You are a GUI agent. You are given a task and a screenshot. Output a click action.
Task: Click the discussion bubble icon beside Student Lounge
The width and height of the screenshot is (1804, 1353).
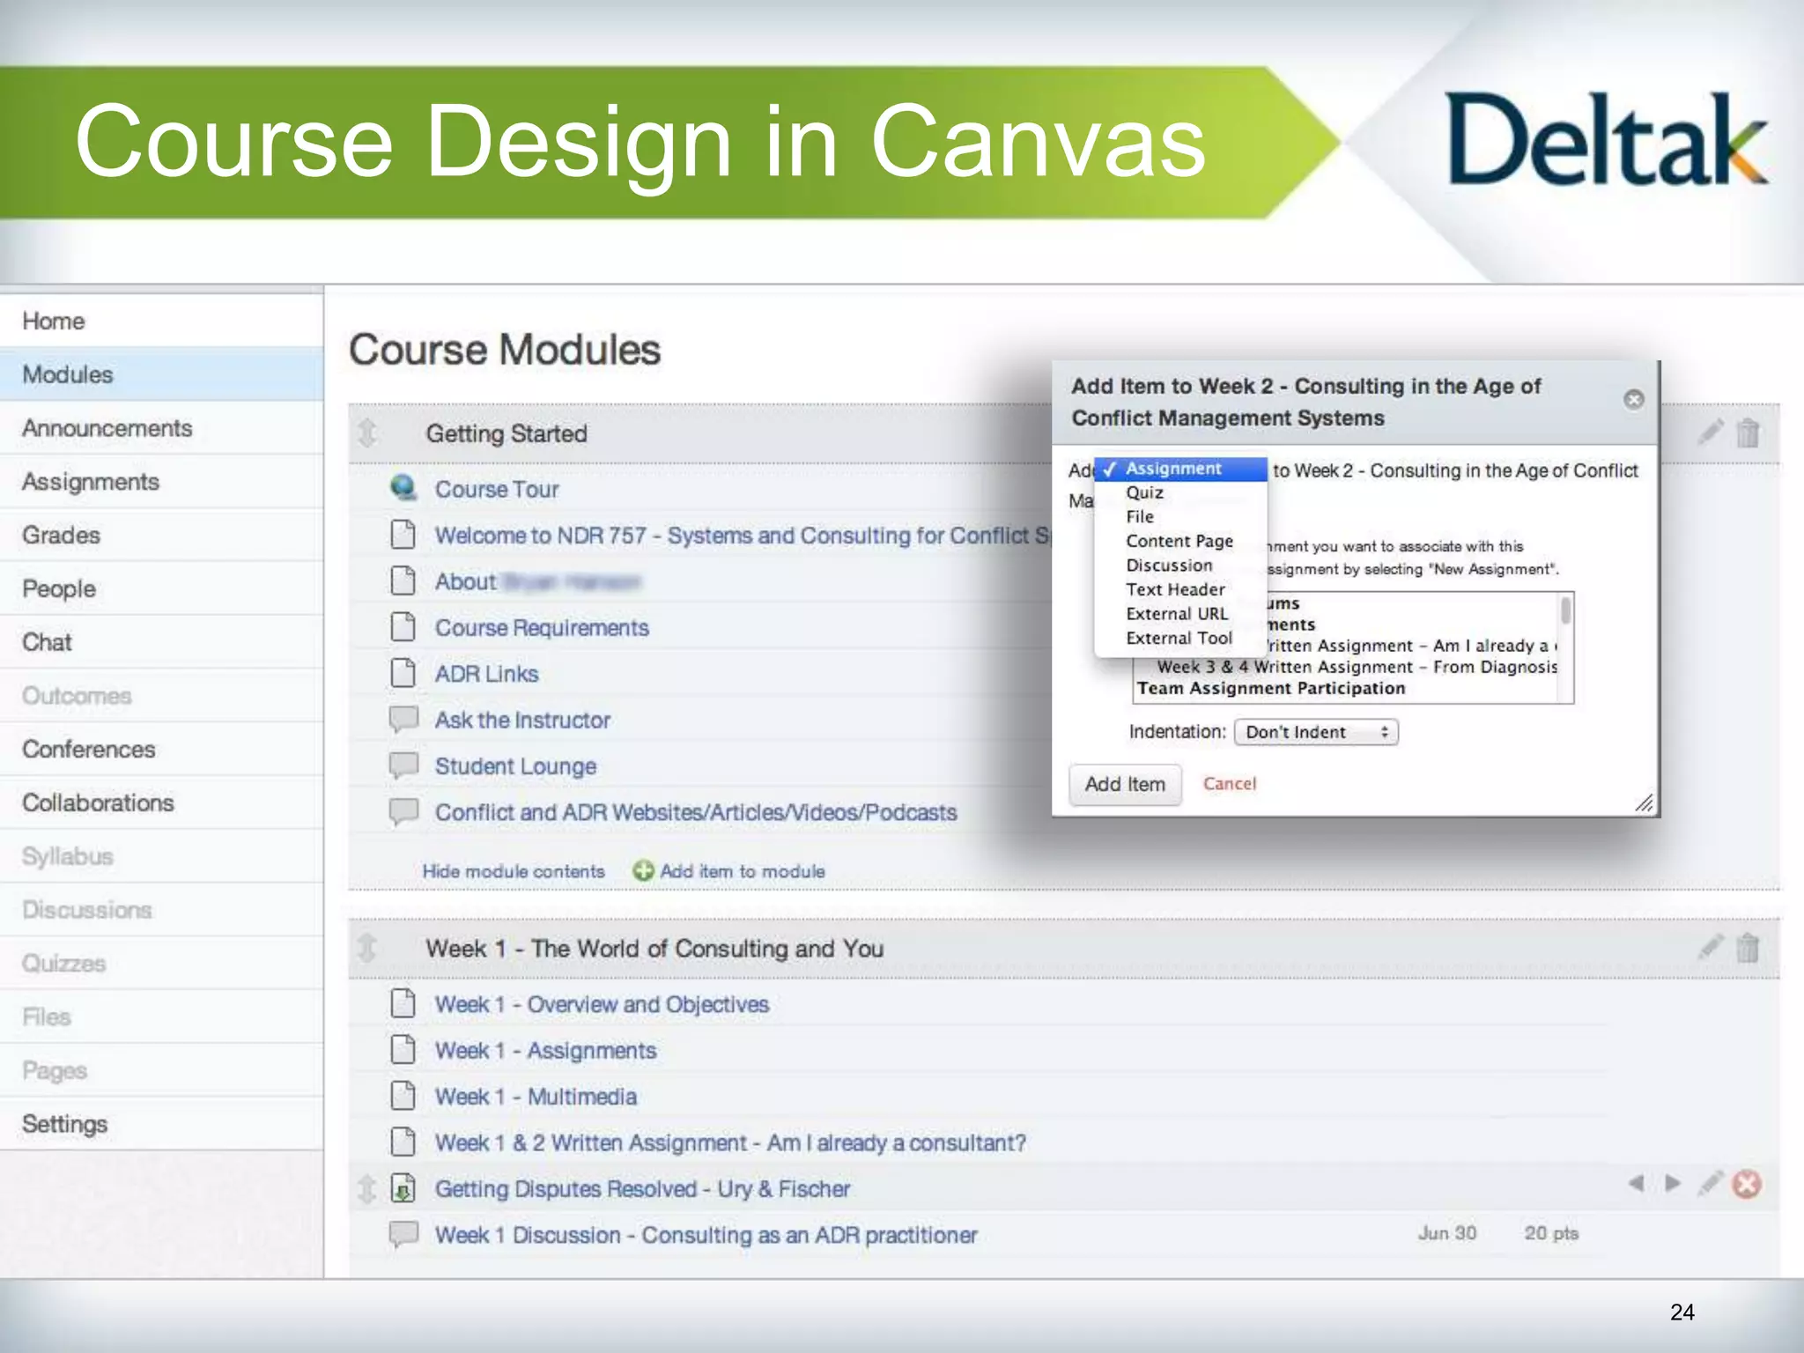point(403,765)
